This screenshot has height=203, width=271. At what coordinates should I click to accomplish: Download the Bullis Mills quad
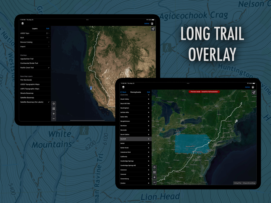pos(149,117)
